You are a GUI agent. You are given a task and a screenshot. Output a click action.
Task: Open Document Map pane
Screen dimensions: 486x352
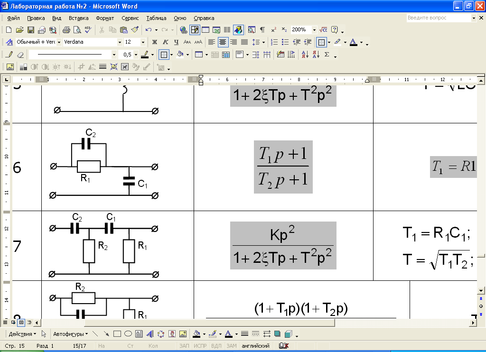(x=252, y=30)
